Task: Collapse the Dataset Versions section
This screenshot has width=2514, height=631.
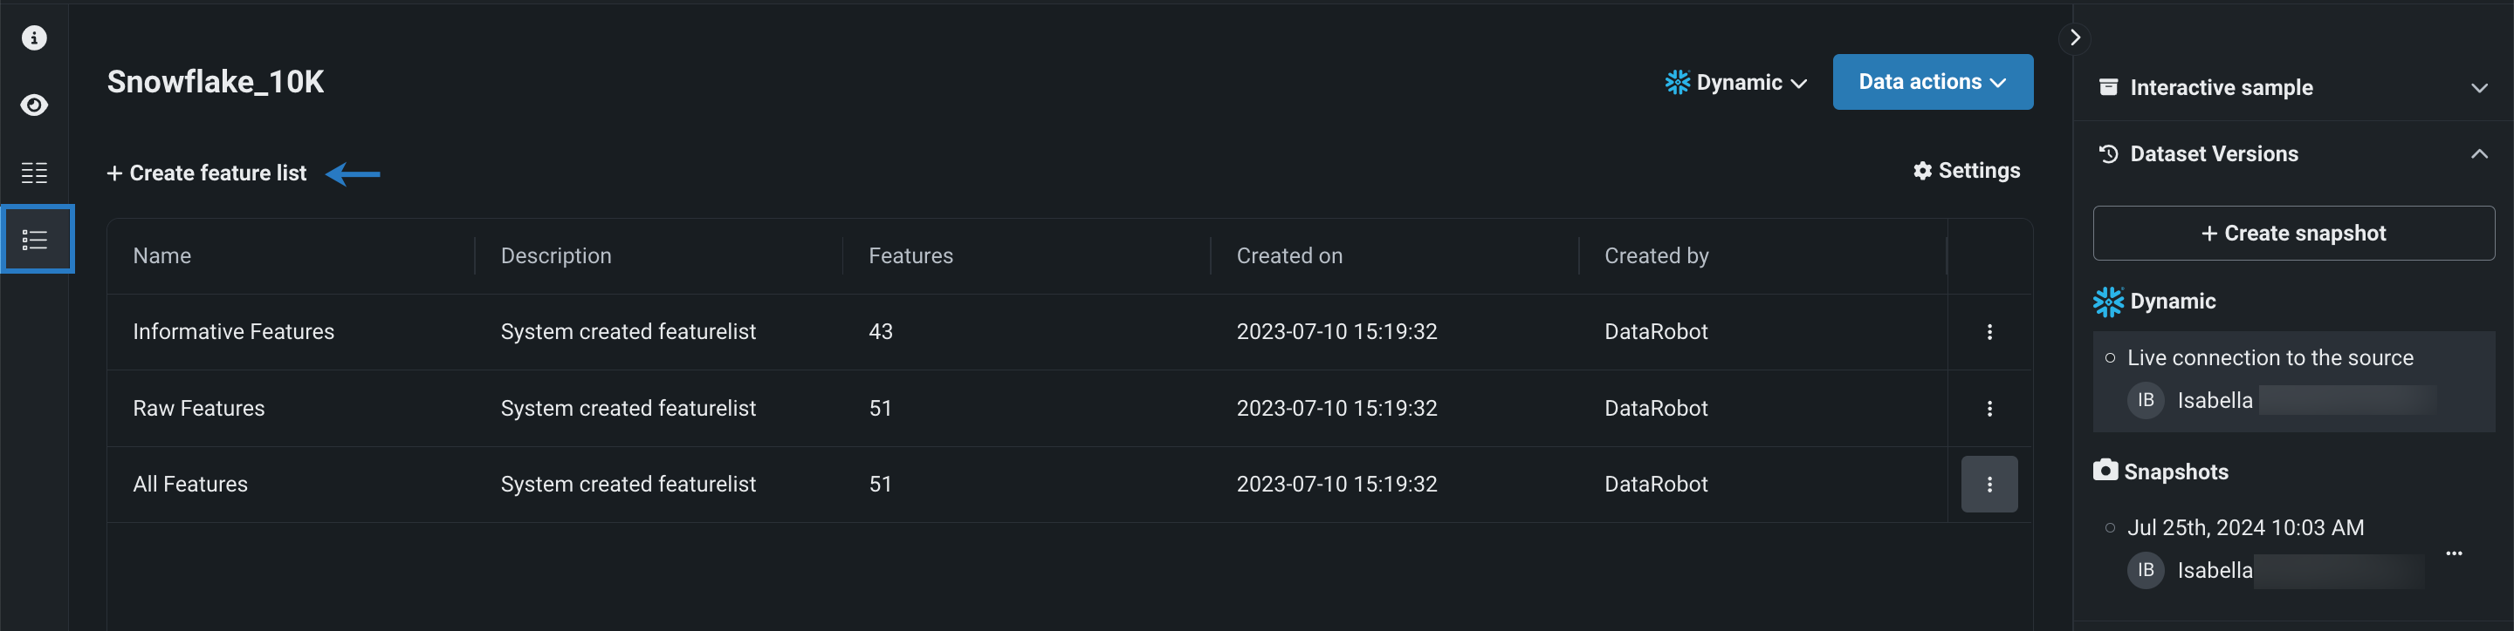Action: (x=2480, y=154)
